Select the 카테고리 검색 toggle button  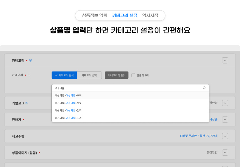[64, 75]
